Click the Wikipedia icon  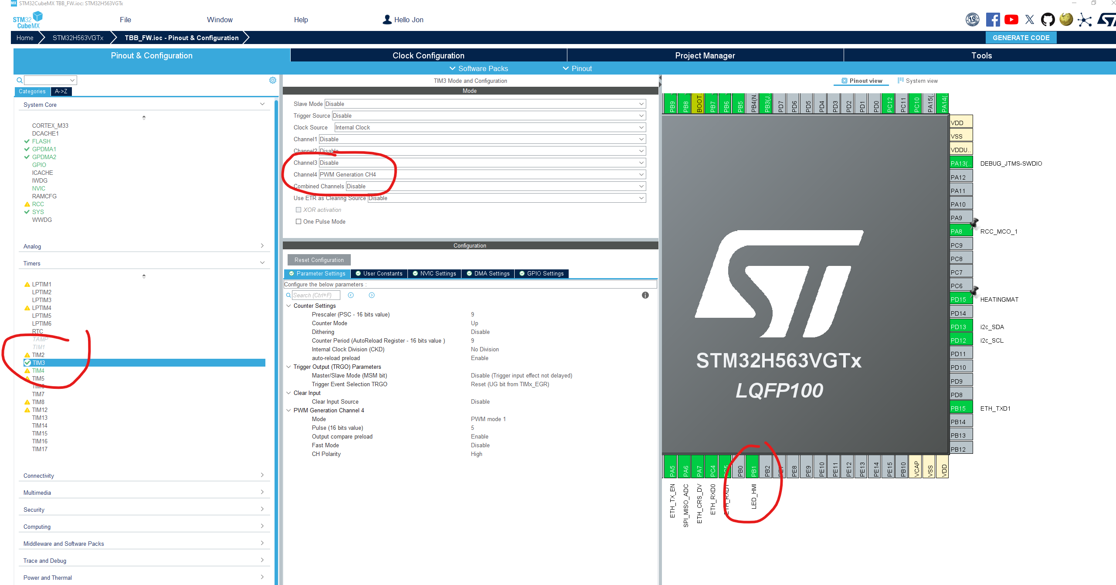(1066, 19)
